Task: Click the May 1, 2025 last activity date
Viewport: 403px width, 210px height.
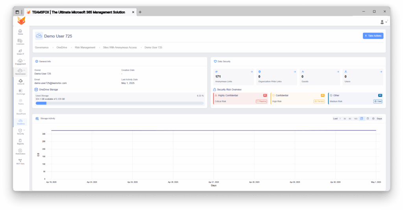Action: 128,83
